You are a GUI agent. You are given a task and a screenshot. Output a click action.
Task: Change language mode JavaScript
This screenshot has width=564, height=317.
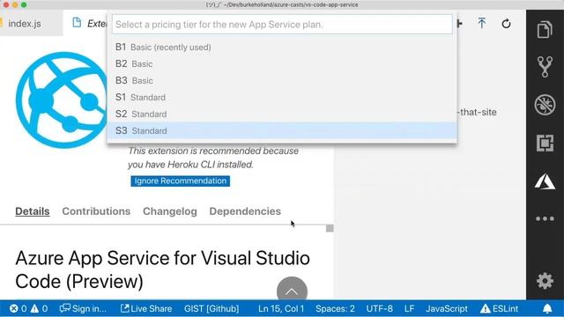click(x=447, y=308)
